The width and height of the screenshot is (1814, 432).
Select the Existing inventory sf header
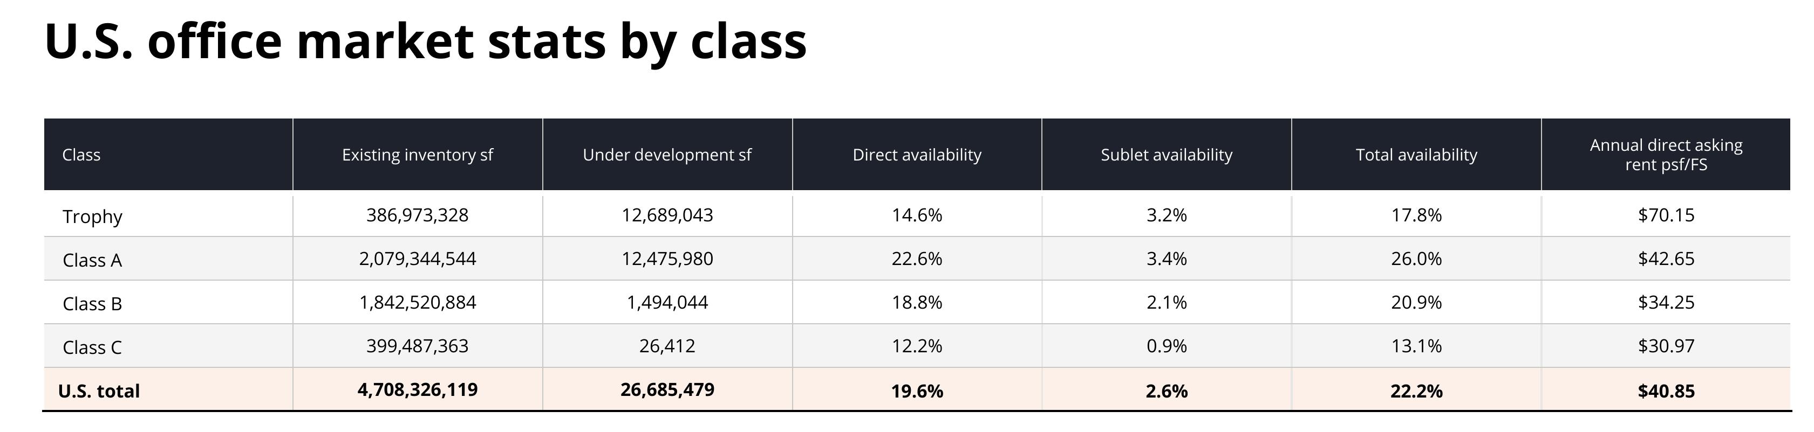[418, 155]
